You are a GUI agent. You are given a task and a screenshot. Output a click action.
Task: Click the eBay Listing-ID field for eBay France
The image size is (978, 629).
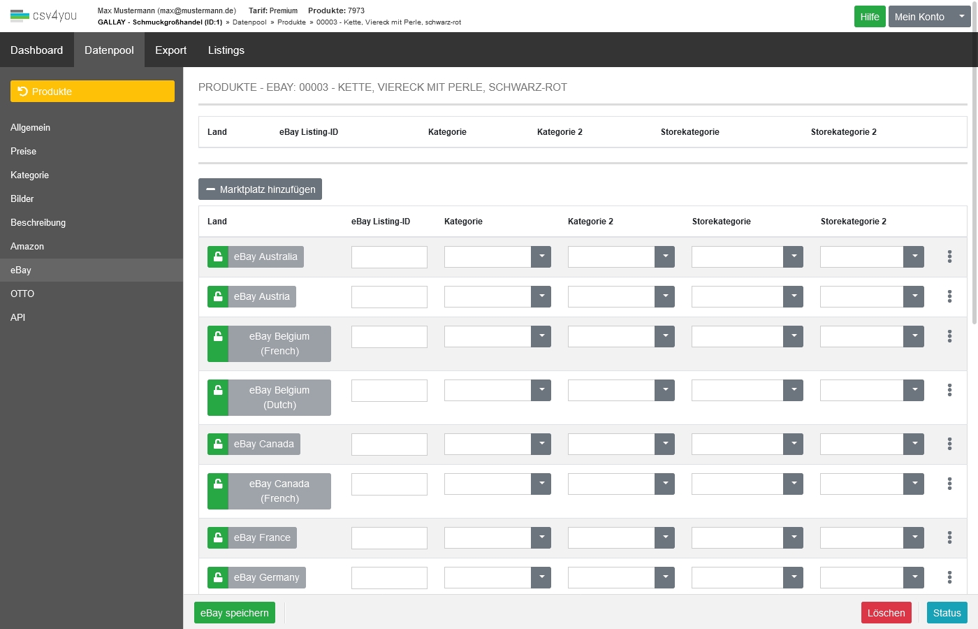coord(389,537)
